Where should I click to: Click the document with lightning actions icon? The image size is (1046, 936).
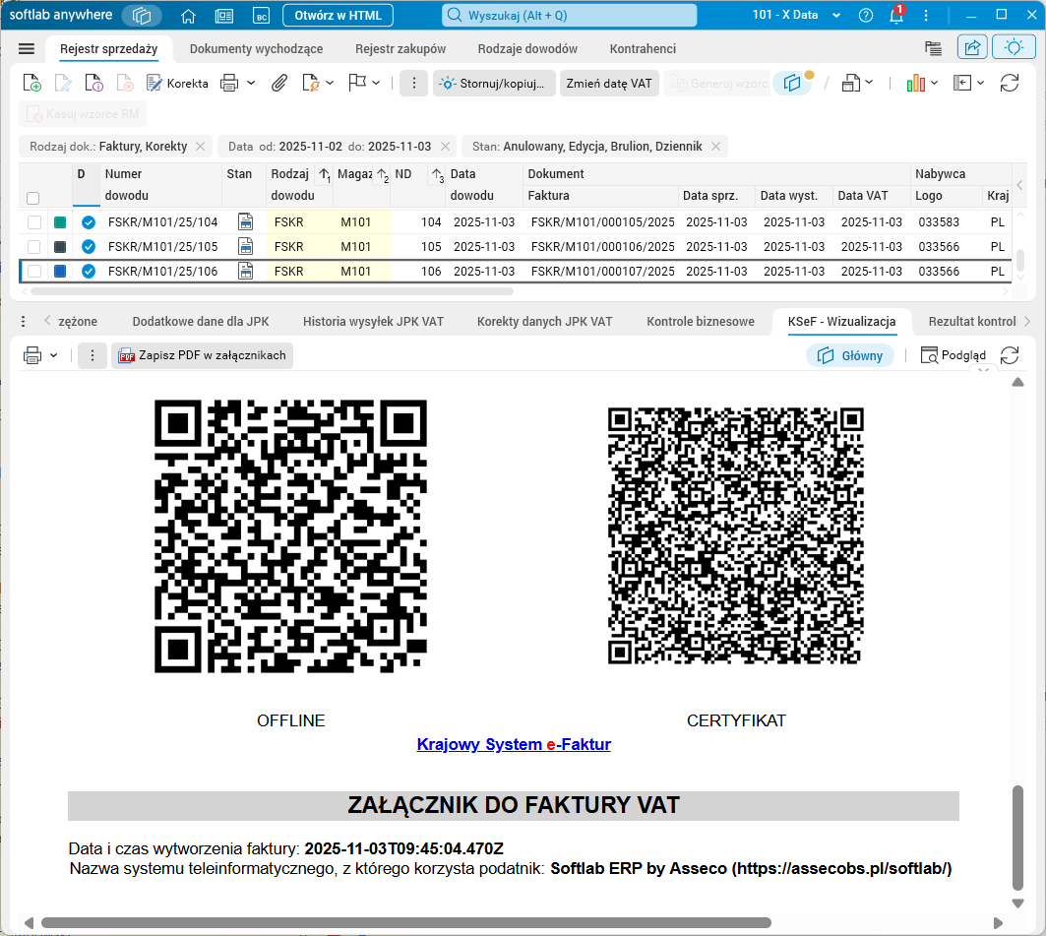(x=311, y=84)
